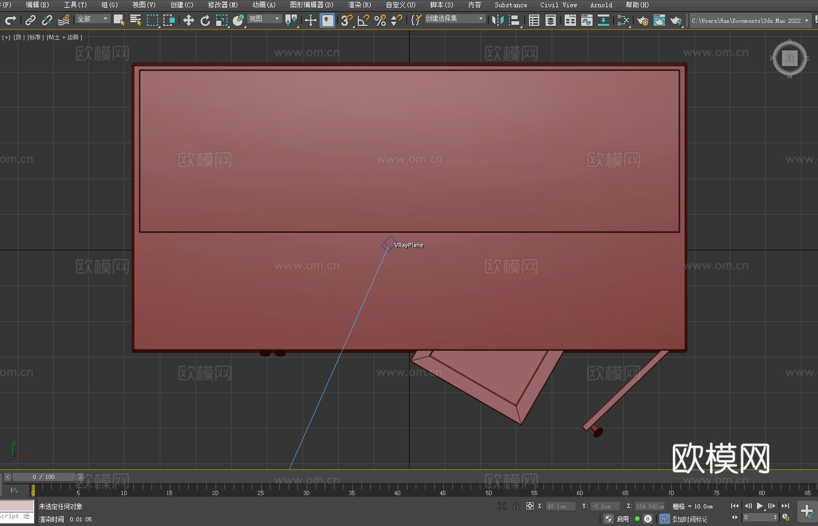This screenshot has height=526, width=818.
Task: Click the Redo arrow icon
Action: [10, 20]
